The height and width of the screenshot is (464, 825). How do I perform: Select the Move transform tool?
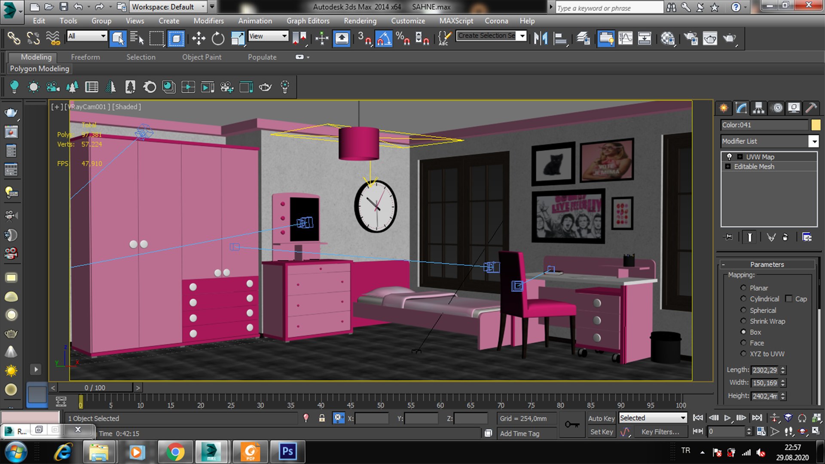tap(199, 38)
